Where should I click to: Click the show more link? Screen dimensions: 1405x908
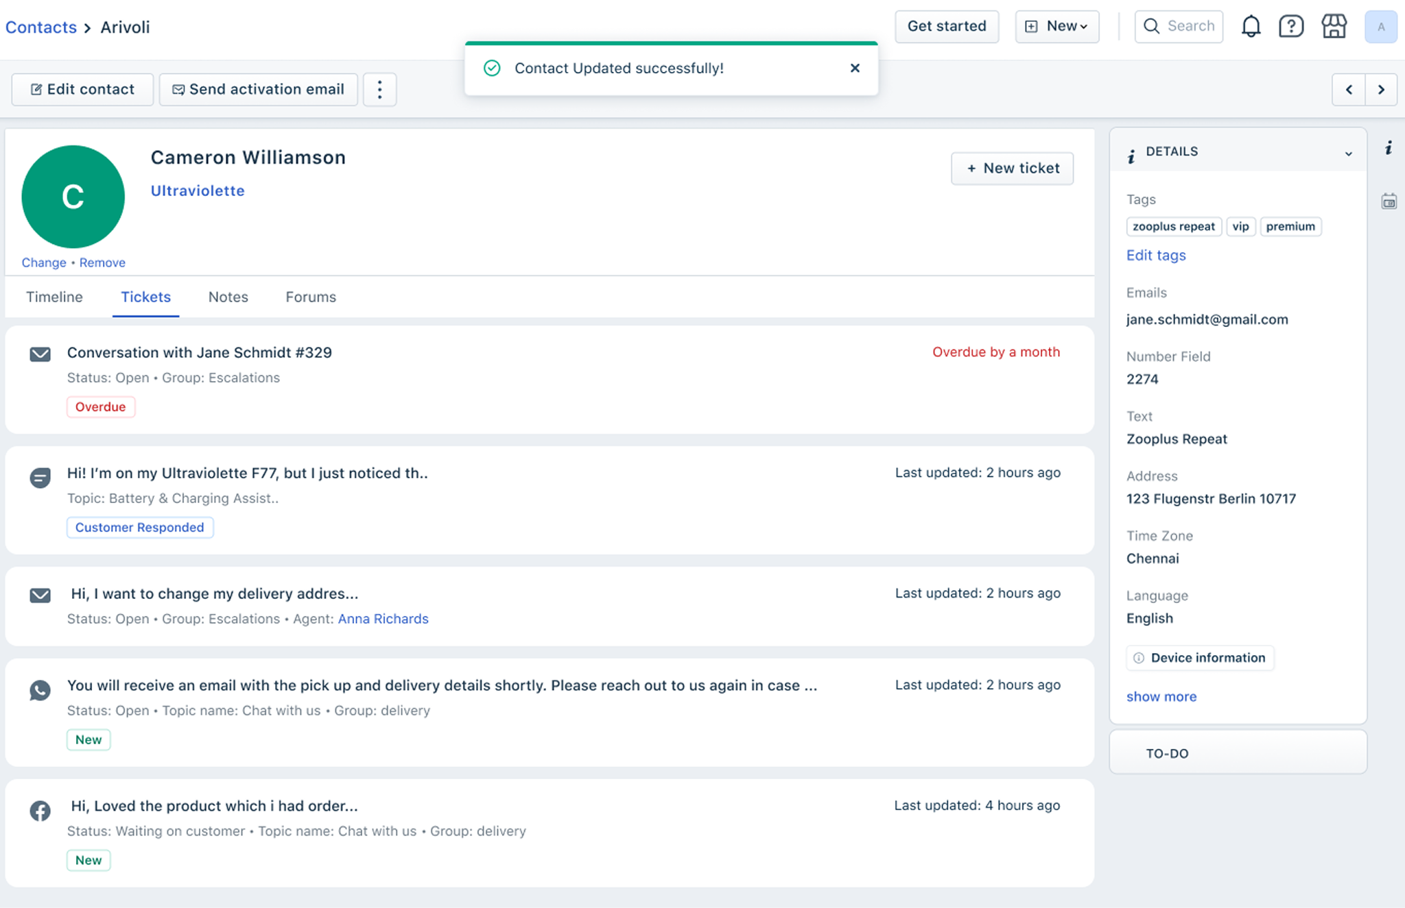tap(1161, 696)
